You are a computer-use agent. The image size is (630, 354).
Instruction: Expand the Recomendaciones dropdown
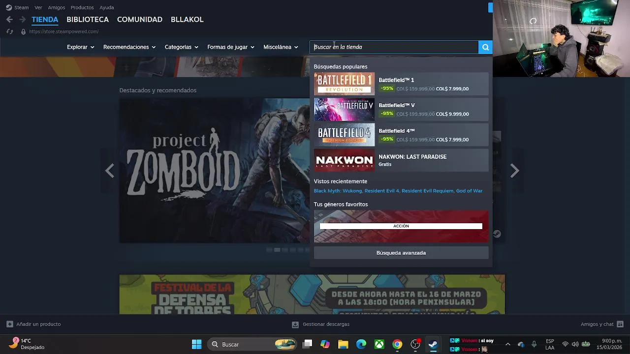point(129,47)
